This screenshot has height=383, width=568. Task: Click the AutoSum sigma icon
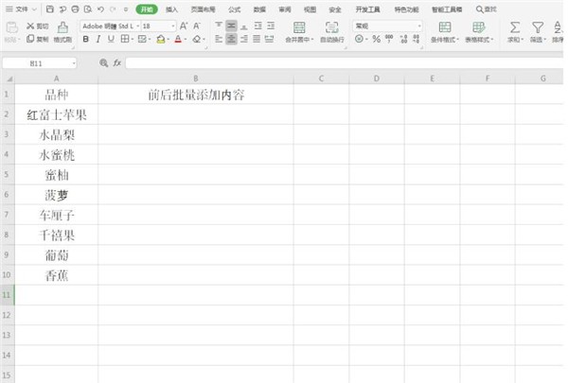click(515, 27)
